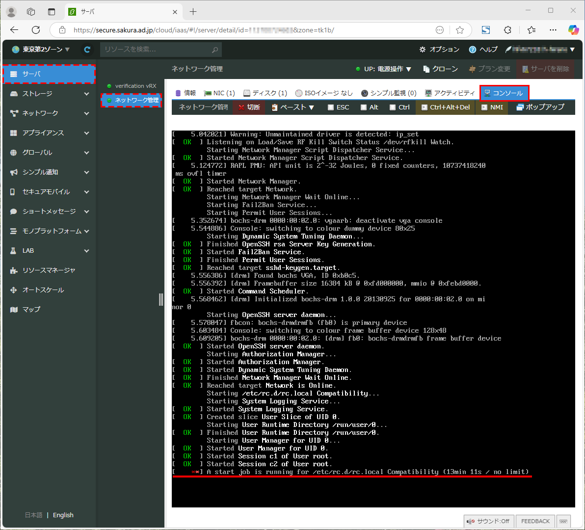View site information lock icon
585x530 pixels.
coord(62,30)
